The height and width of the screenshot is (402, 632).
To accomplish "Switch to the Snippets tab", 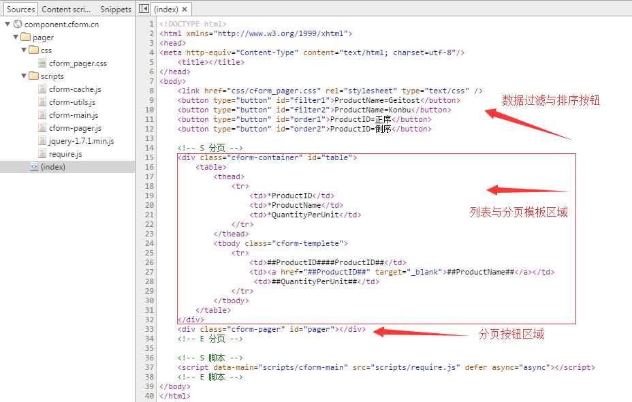I will point(116,9).
